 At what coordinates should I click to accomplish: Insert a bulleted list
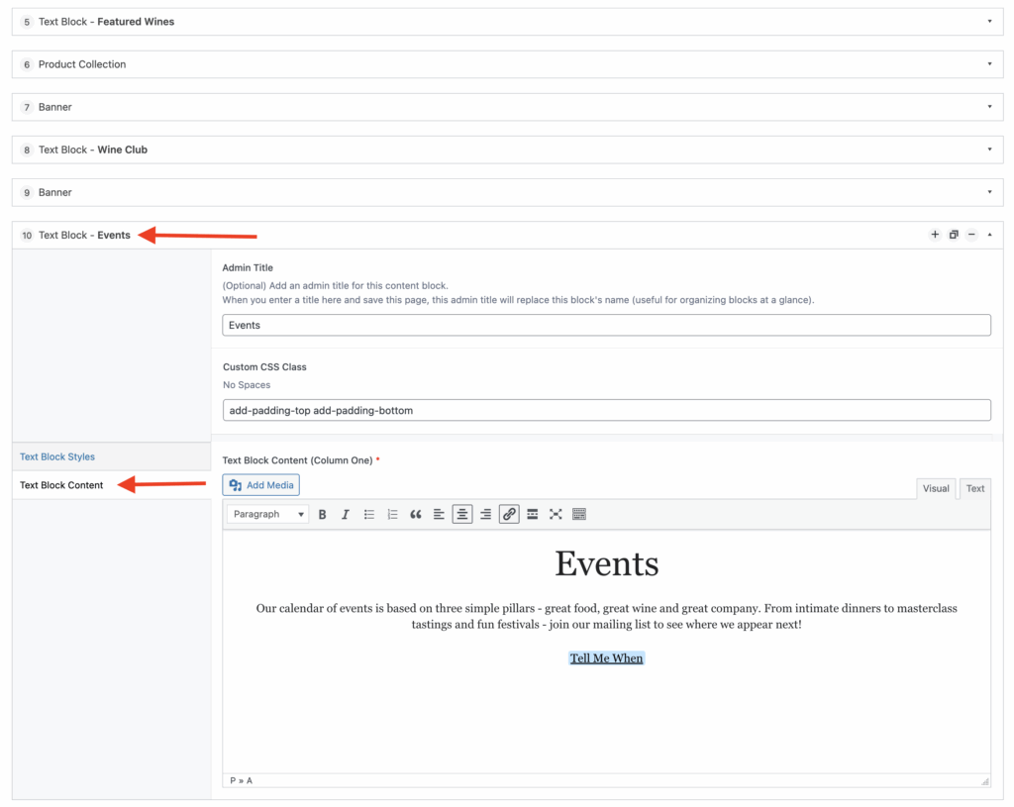pyautogui.click(x=368, y=513)
